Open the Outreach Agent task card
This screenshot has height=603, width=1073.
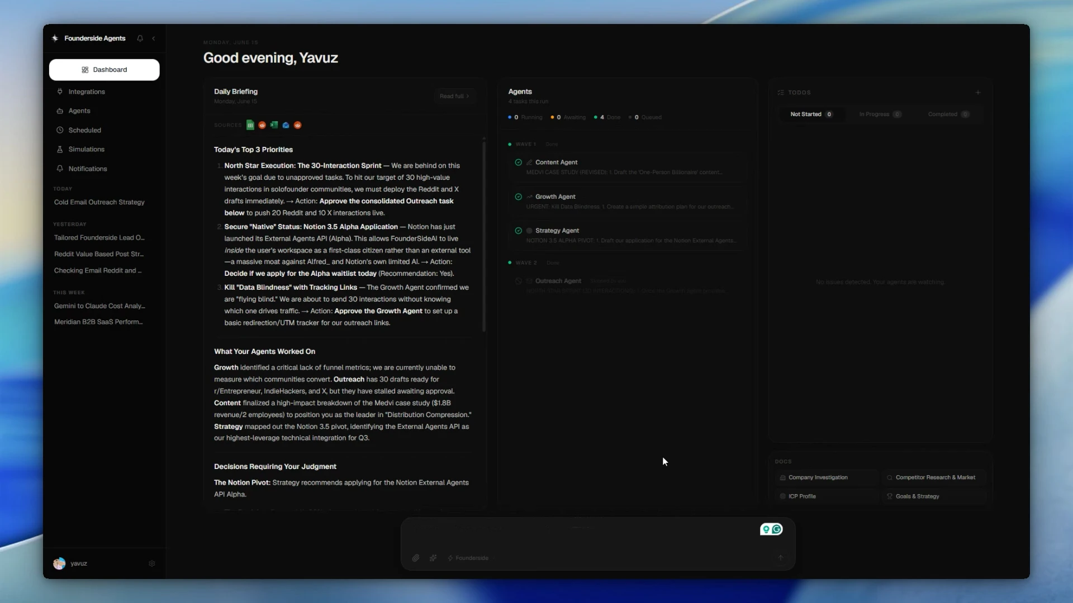tap(627, 285)
